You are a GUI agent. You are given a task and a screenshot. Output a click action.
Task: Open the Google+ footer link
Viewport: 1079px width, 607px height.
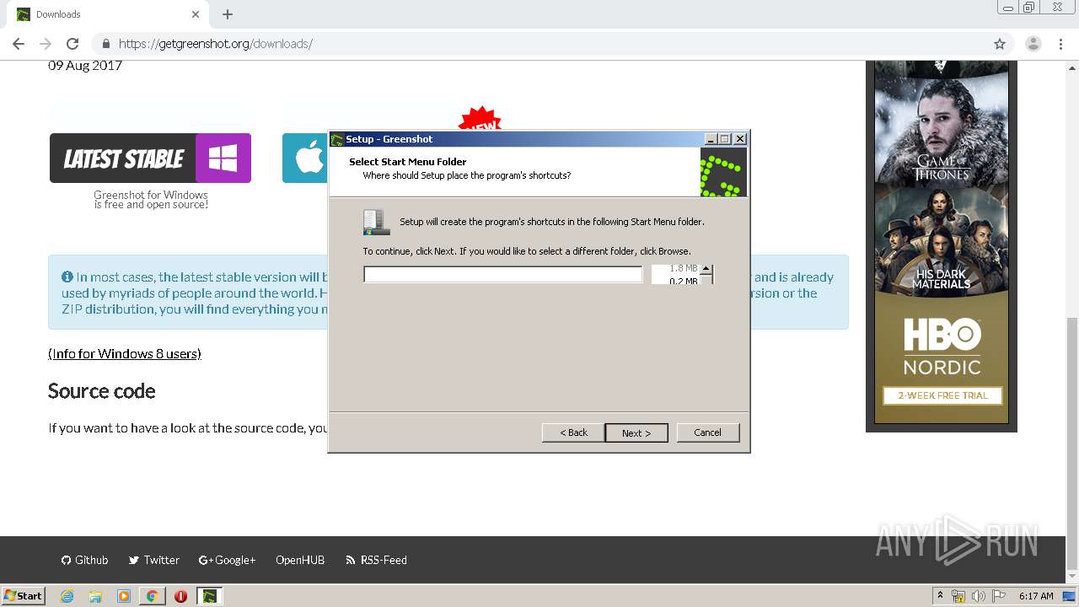pyautogui.click(x=227, y=560)
